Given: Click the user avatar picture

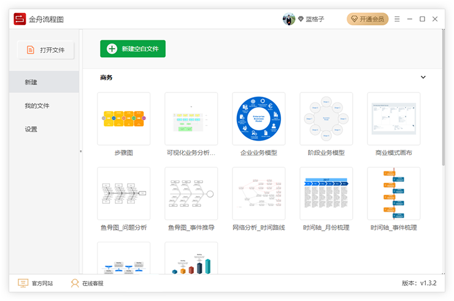Looking at the screenshot, I should pyautogui.click(x=289, y=19).
